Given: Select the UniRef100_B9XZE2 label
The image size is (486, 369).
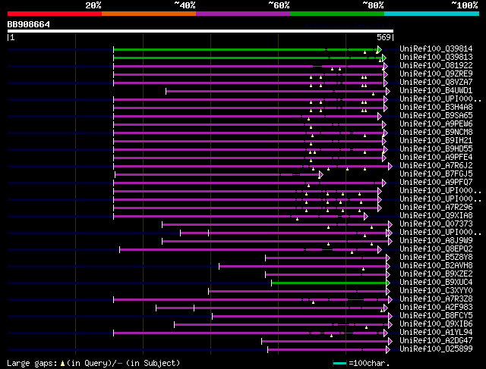Looking at the screenshot, I should coord(436,274).
